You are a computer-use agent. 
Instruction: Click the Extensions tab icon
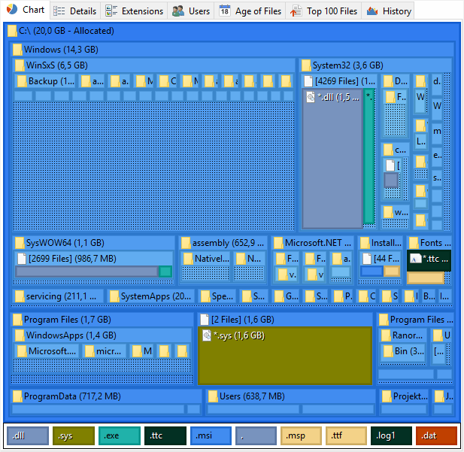(x=111, y=11)
